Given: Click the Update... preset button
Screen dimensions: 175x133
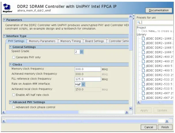Looking at the screenshot, I should click(x=163, y=110).
